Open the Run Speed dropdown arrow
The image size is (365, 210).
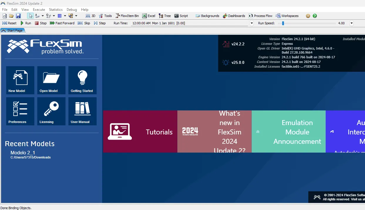tap(351, 23)
